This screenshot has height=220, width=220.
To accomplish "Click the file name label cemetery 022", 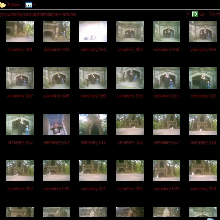I will pyautogui.click(x=130, y=189).
